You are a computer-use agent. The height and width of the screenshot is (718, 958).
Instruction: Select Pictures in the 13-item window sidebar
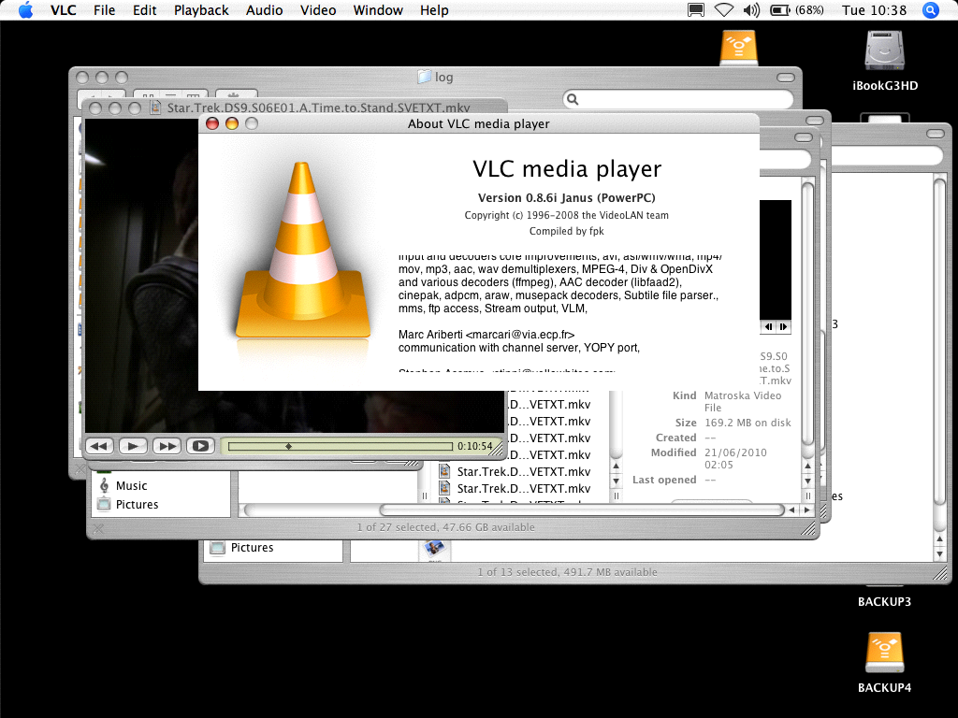pos(252,548)
